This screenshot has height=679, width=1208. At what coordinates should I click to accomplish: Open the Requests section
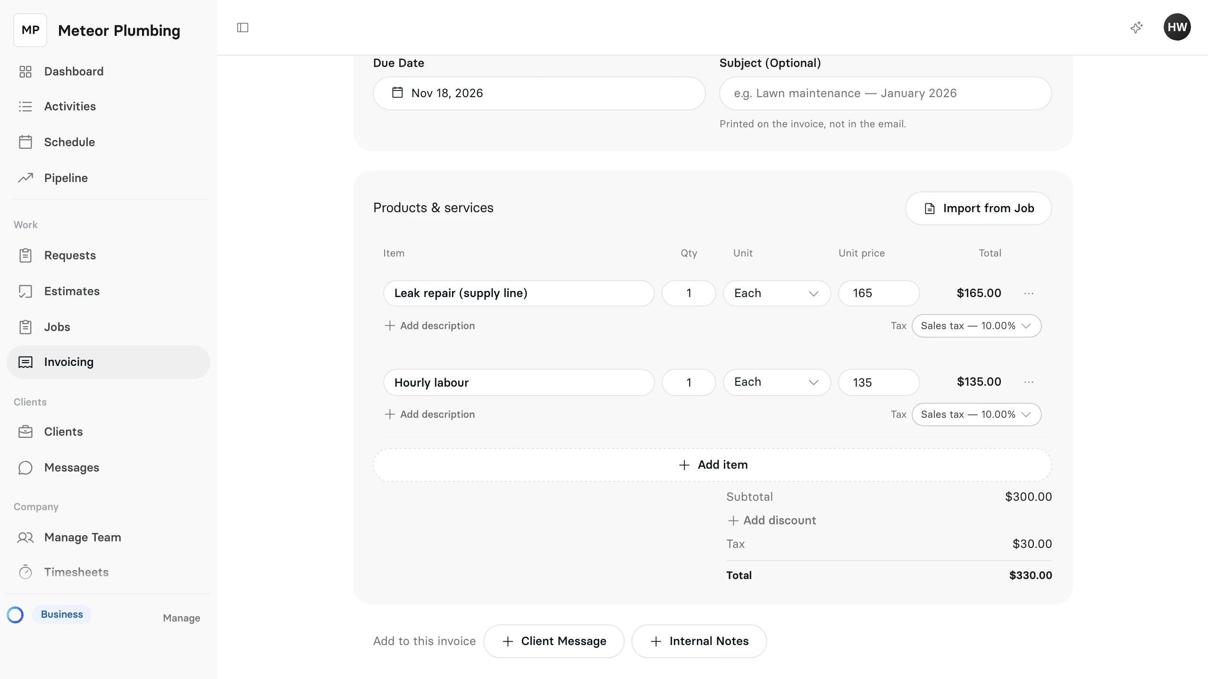click(x=108, y=255)
